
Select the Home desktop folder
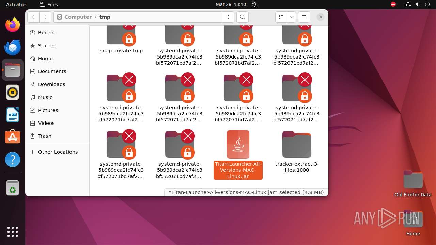[x=413, y=223]
